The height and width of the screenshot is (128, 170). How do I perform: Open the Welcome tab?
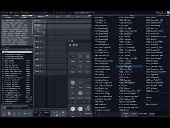(5, 12)
